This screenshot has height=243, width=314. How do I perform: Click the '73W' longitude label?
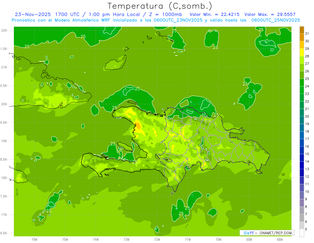[x=126, y=239]
